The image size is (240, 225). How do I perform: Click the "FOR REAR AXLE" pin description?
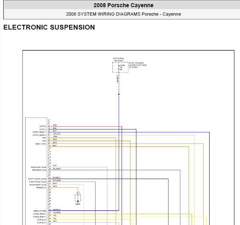point(39,170)
